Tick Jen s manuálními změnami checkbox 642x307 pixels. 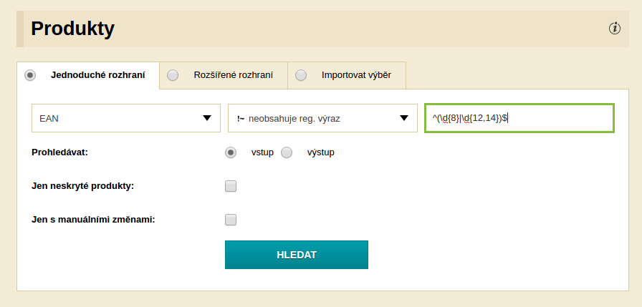click(x=231, y=220)
